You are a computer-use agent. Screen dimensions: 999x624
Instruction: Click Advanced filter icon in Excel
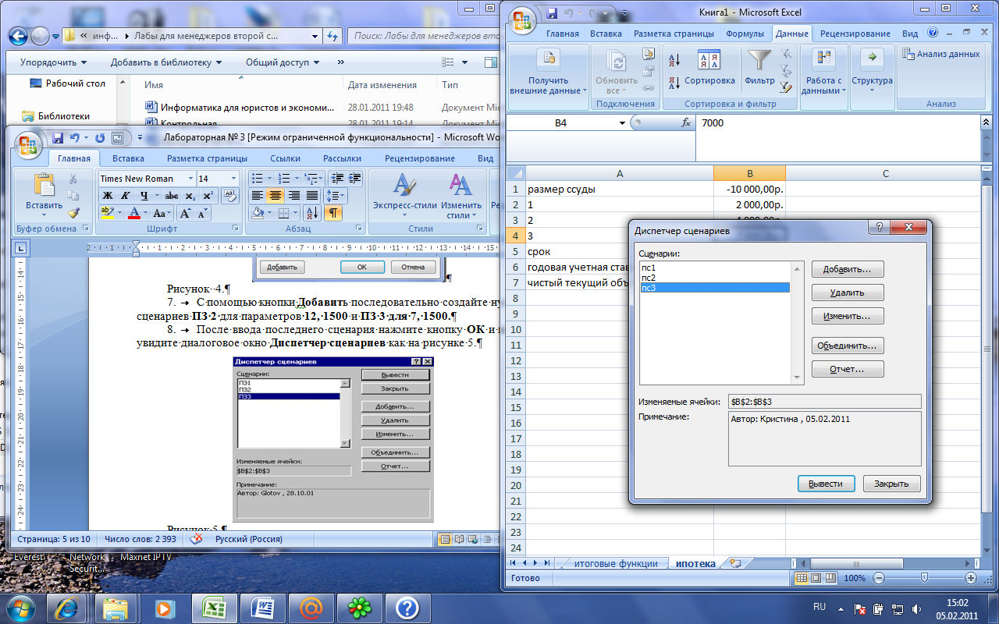[786, 88]
